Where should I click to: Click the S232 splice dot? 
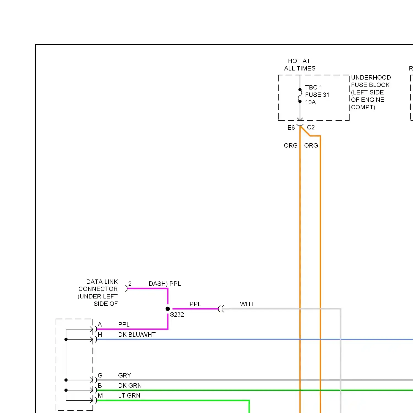coord(168,309)
